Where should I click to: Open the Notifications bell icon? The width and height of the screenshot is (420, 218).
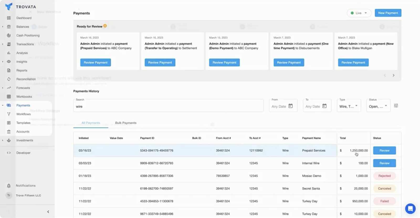[9, 186]
